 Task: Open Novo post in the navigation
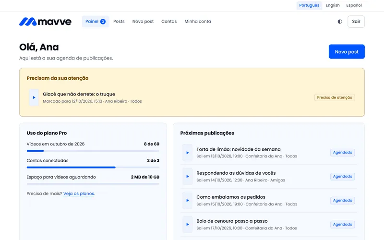(x=143, y=22)
